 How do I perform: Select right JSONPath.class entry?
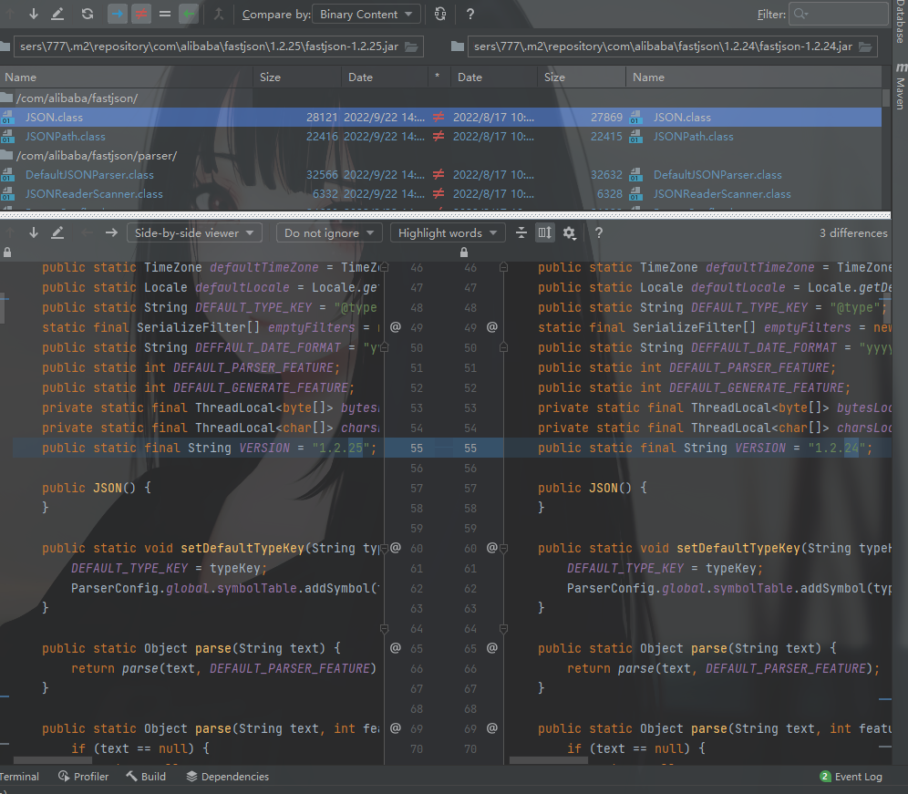click(x=693, y=137)
